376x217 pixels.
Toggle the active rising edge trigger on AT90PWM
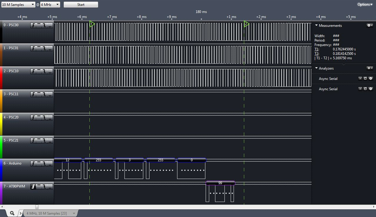(x=33, y=187)
